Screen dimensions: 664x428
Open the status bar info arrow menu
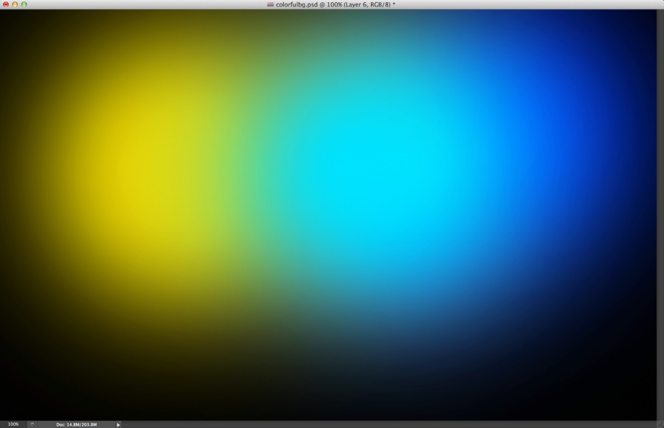(118, 424)
